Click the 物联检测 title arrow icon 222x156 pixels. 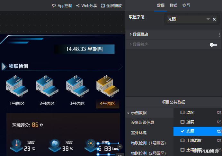point(4,67)
